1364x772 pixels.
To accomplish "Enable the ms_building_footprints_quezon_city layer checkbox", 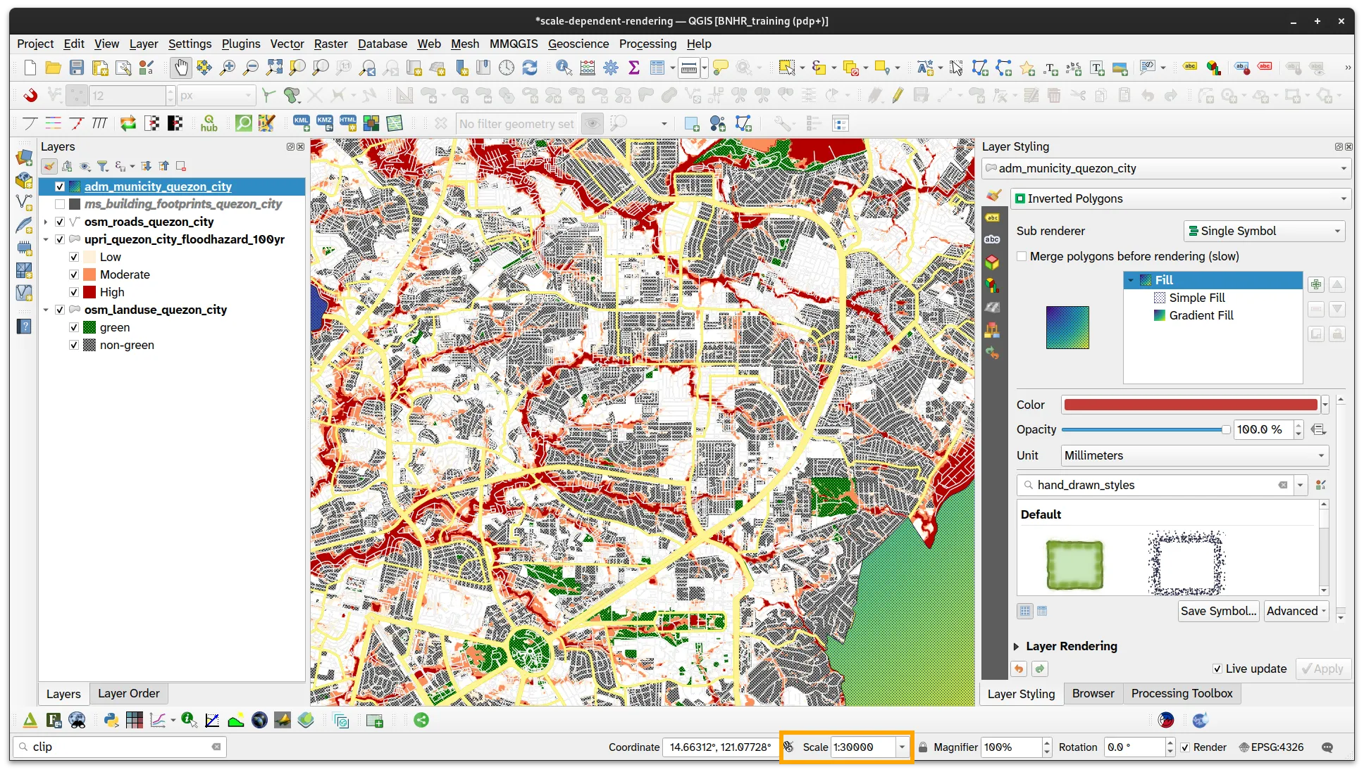I will point(60,204).
